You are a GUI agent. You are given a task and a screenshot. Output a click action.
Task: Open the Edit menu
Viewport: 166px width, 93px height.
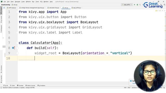click(8, 2)
